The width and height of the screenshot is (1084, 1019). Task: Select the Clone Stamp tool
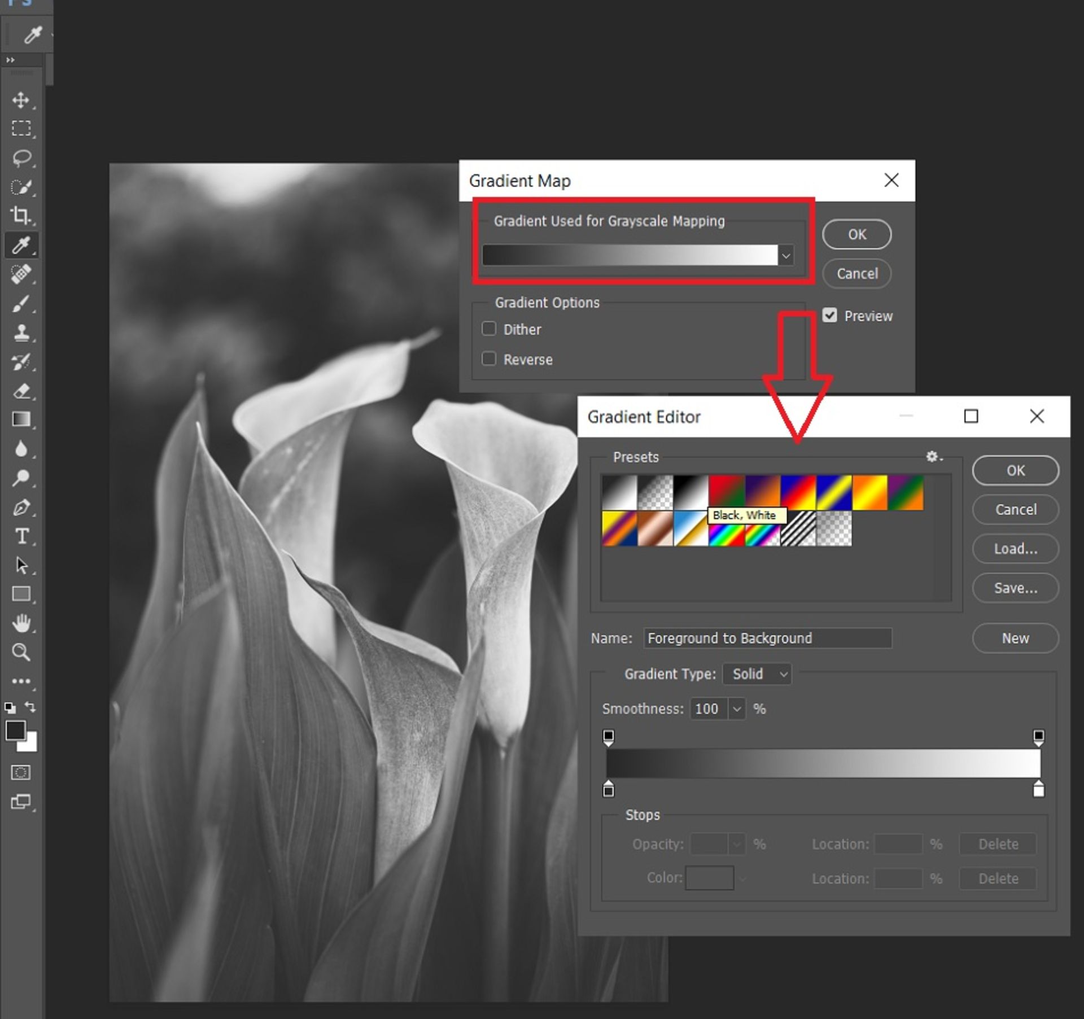tap(23, 332)
